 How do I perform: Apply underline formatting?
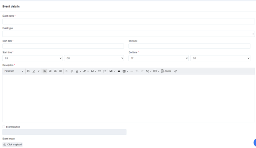point(33,71)
